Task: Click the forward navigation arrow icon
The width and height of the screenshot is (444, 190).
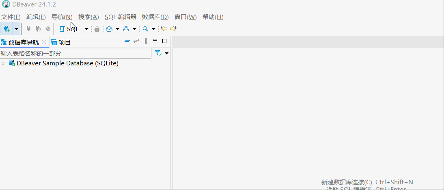Action: 173,28
